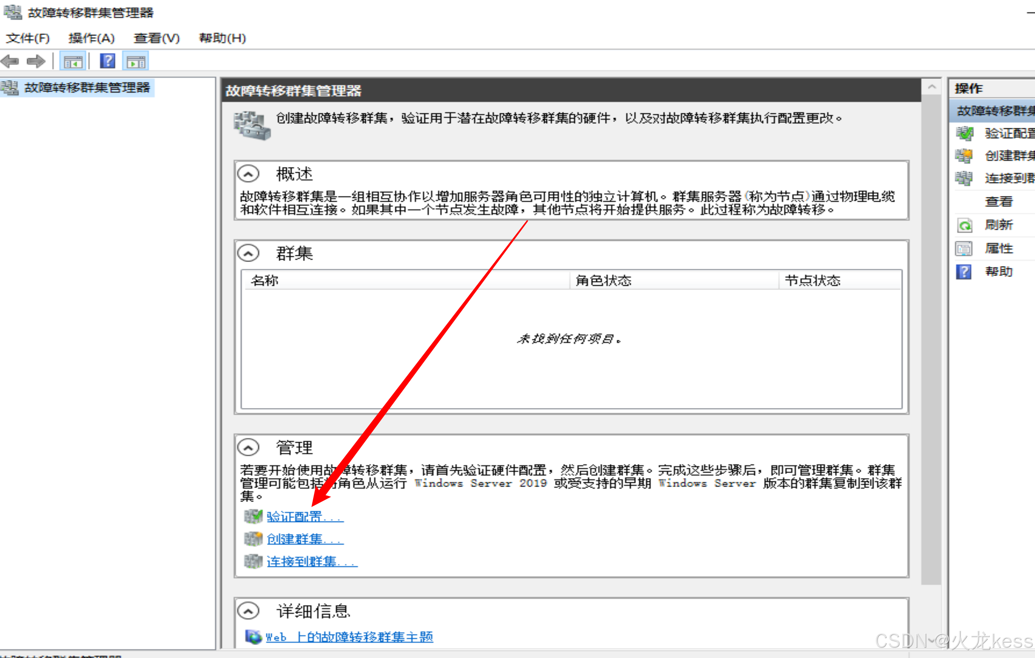Collapse the 管理 section
Screen dimensions: 1035x658
point(248,447)
